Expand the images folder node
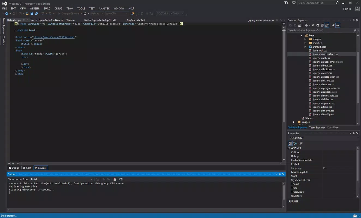Image resolution: width=361 pixels, height=218 pixels. tap(305, 39)
